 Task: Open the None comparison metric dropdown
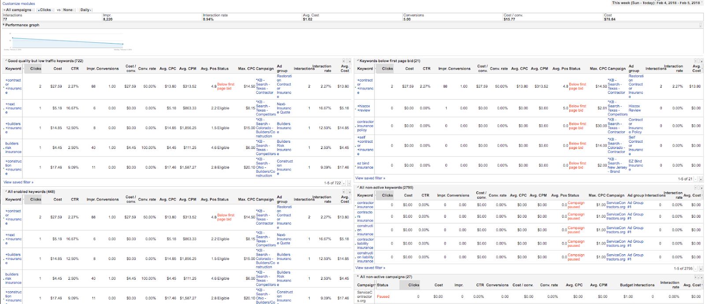68,10
